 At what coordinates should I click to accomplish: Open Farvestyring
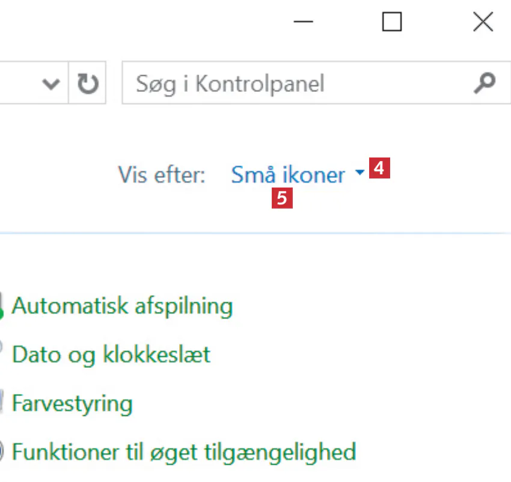tap(72, 403)
